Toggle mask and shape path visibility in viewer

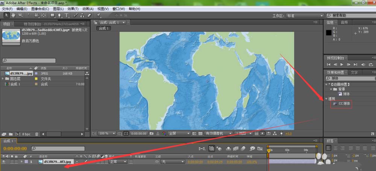point(126,133)
